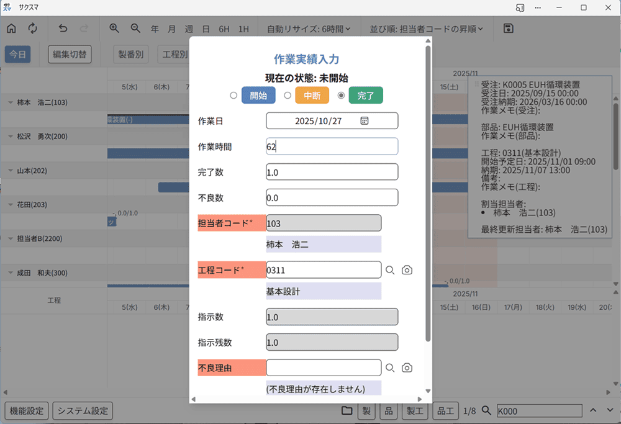Click the refresh/reload icon
The image size is (621, 424).
(x=32, y=28)
